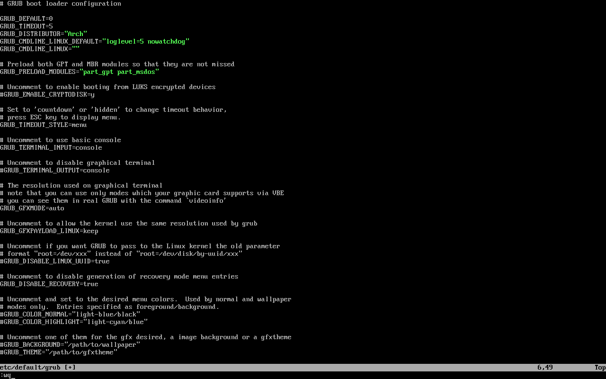Click the GRUB_BACKGROUND wallpaper path line
Viewport: 606px width, 379px height.
[x=70, y=344]
